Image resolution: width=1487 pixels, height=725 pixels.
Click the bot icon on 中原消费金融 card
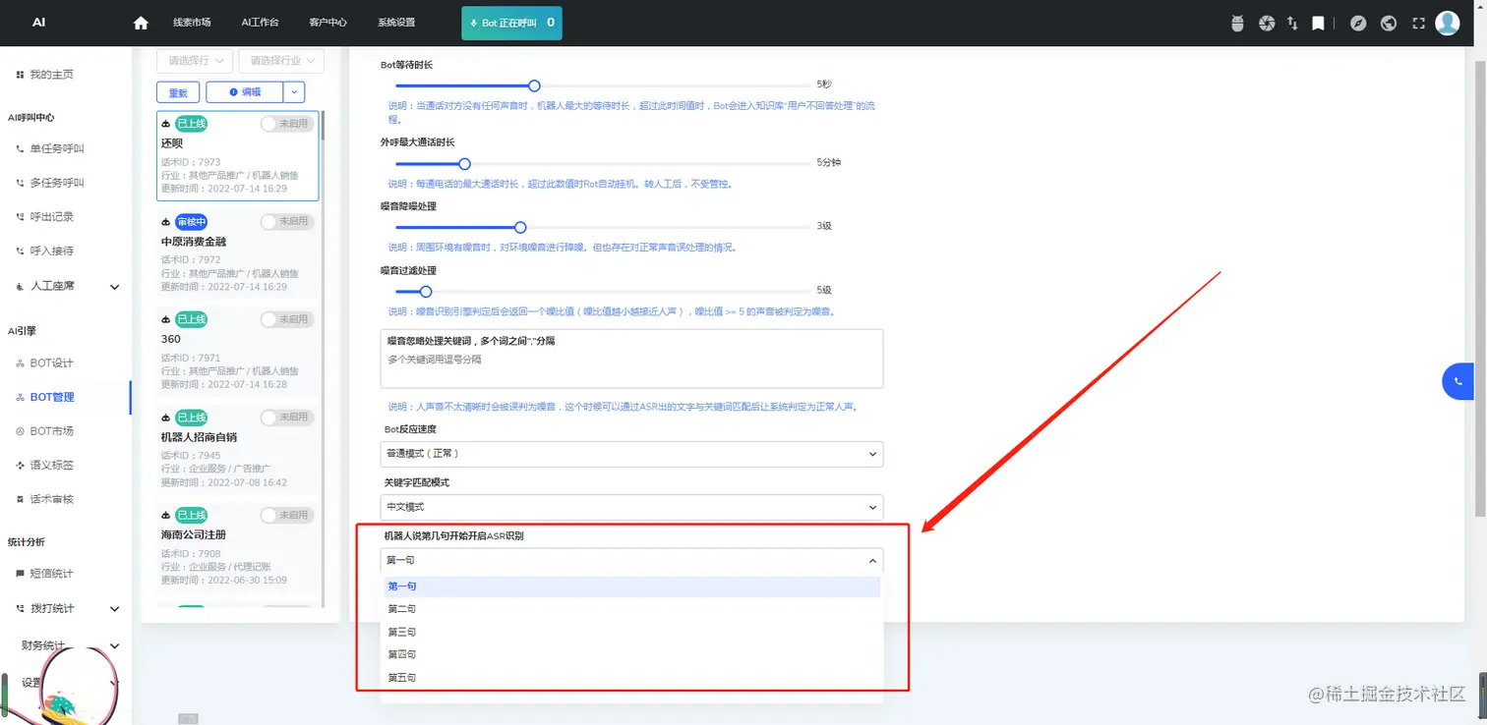(165, 222)
